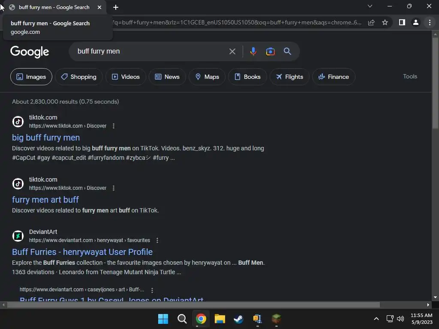
Task: Open Windows taskbar search
Action: tap(182, 319)
